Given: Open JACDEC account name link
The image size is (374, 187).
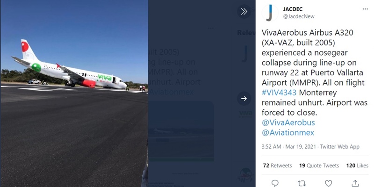Looking at the screenshot, I should tap(293, 9).
